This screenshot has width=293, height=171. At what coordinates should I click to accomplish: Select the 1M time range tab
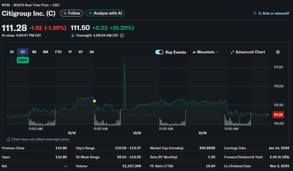click(34, 52)
